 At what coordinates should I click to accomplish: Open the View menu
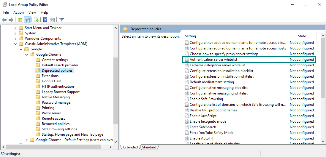[32, 12]
